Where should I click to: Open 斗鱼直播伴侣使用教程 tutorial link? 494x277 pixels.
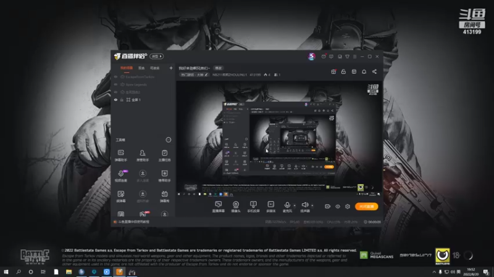[x=133, y=222]
